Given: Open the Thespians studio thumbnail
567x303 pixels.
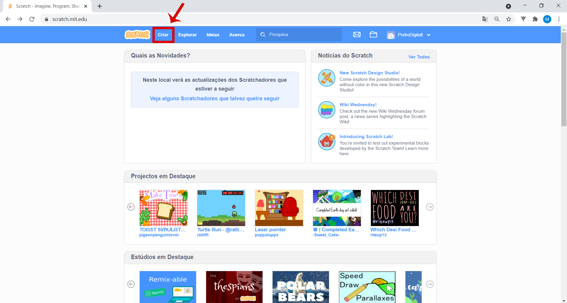Looking at the screenshot, I should tap(234, 287).
